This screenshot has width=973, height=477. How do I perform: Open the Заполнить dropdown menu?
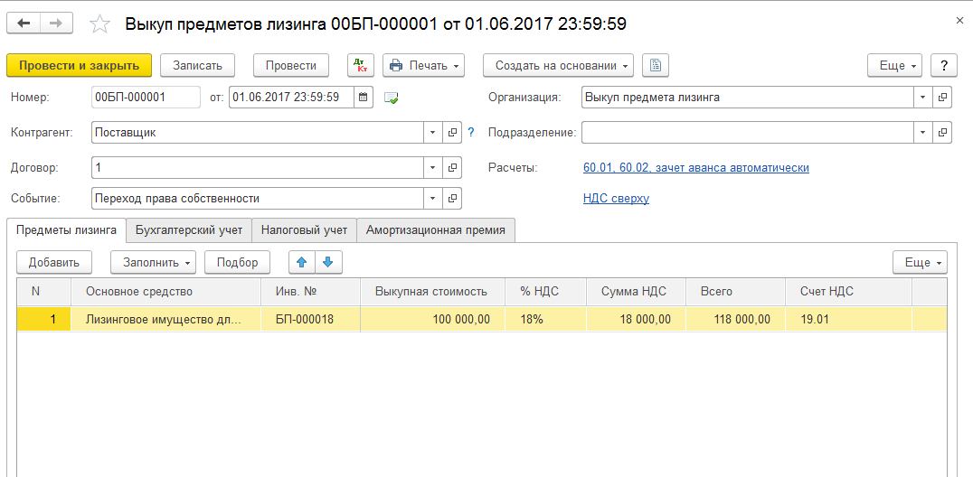(x=153, y=262)
